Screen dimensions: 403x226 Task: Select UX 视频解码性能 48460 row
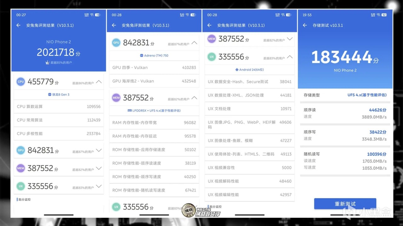250,181
